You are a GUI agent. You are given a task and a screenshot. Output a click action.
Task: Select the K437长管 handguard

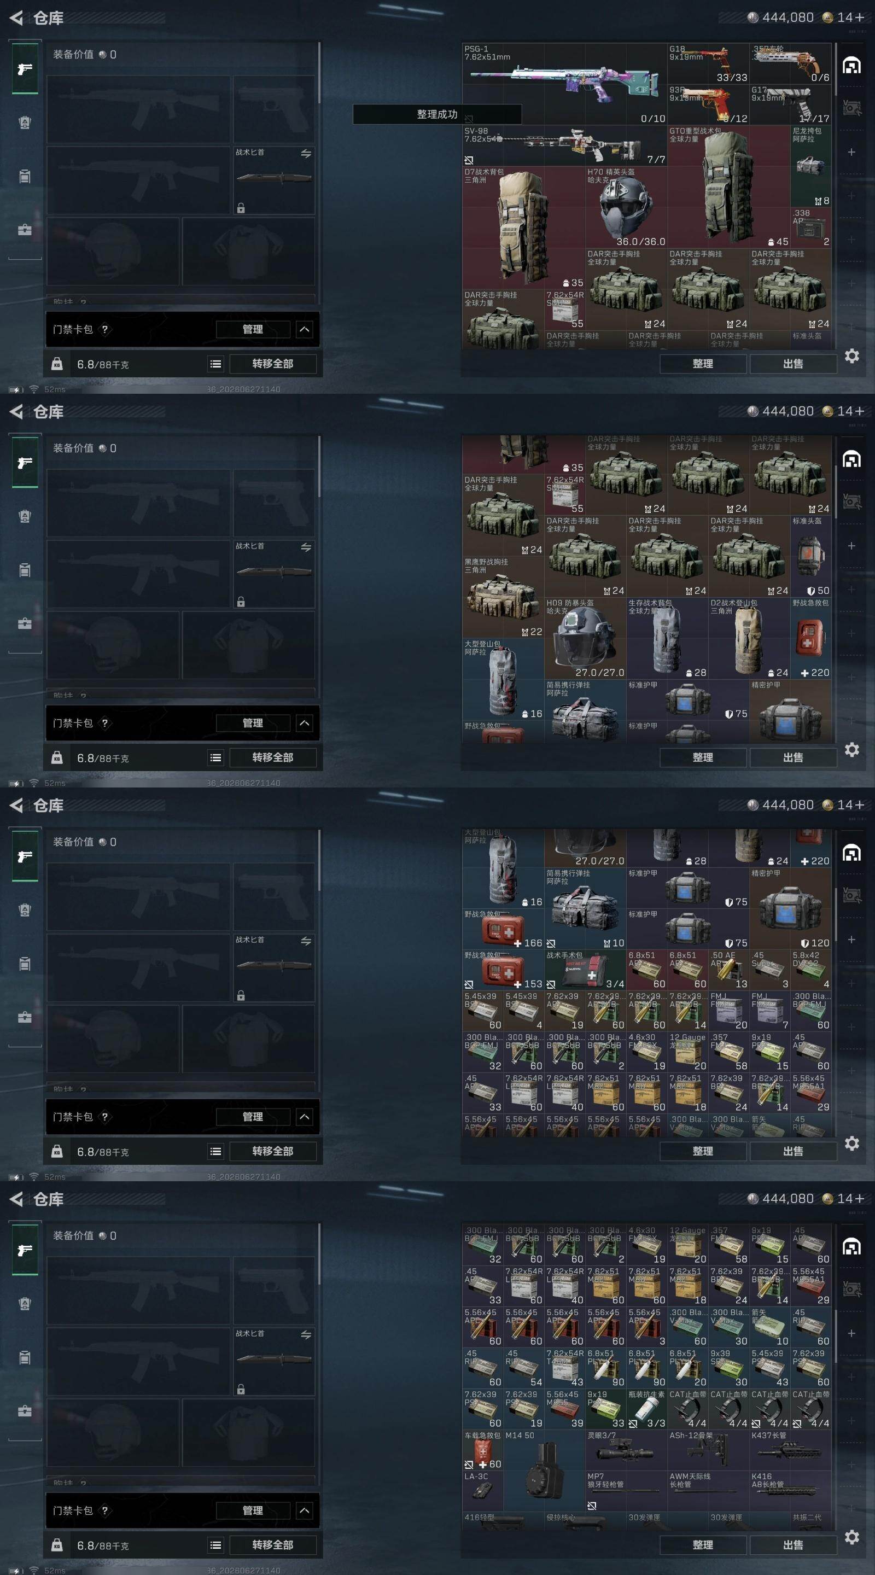(x=790, y=1451)
